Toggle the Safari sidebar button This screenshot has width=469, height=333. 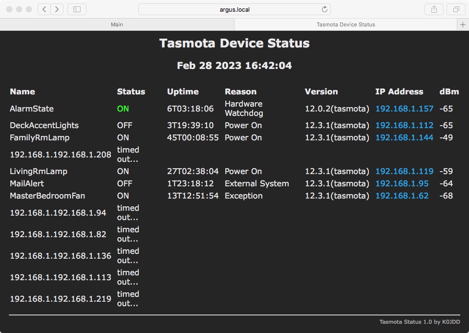[77, 9]
